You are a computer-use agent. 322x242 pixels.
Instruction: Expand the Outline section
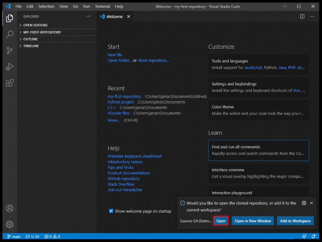click(x=57, y=39)
